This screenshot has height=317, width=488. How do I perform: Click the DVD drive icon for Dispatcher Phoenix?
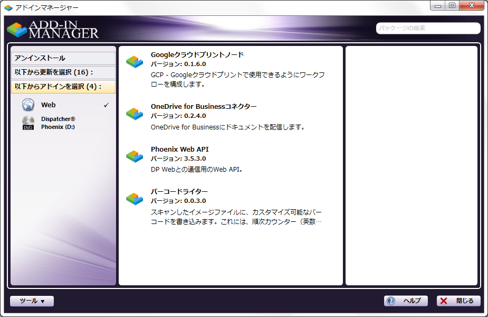click(x=28, y=123)
